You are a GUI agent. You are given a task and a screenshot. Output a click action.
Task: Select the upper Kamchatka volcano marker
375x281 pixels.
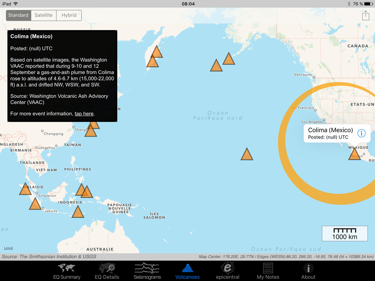(157, 52)
